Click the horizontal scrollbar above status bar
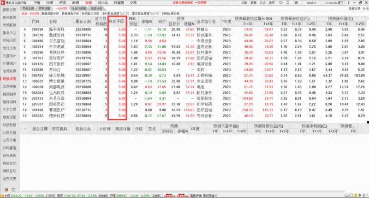 [182, 192]
